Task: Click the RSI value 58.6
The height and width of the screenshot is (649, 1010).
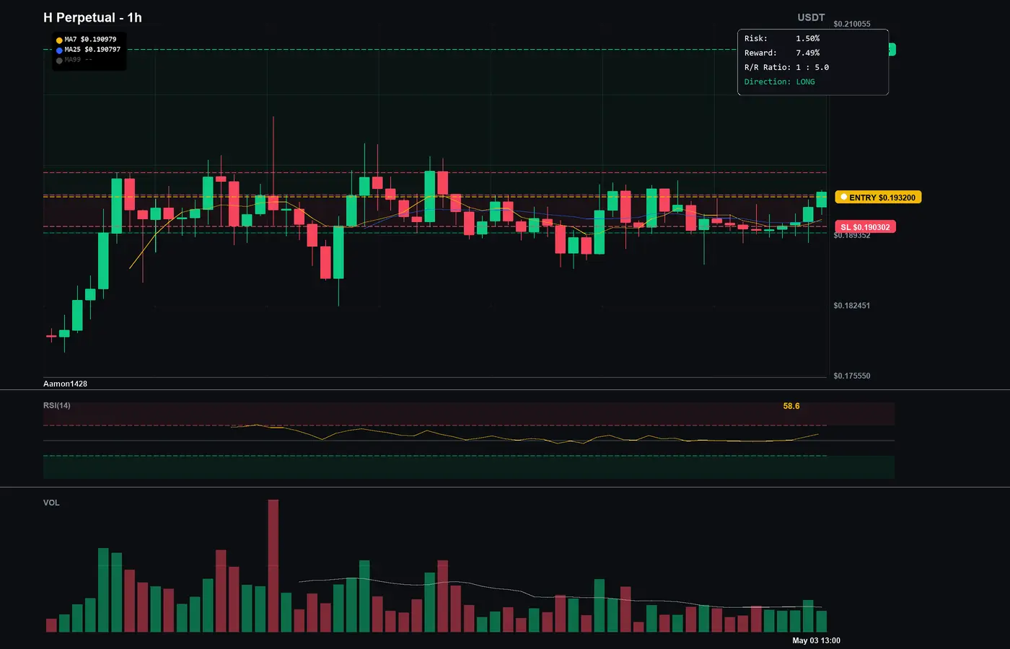Action: tap(791, 406)
